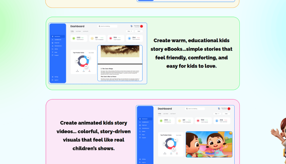Click "Create animated kids story videos" text
The image size is (286, 164).
94,127
